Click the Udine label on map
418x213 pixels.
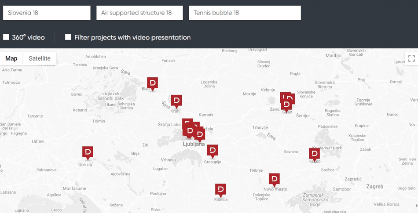[37, 141]
